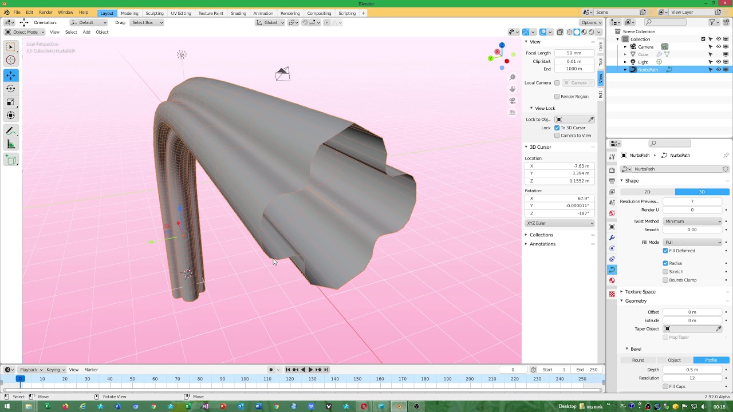Expand the Light item in outliner
Screen dimensions: 733x412
pyautogui.click(x=625, y=62)
